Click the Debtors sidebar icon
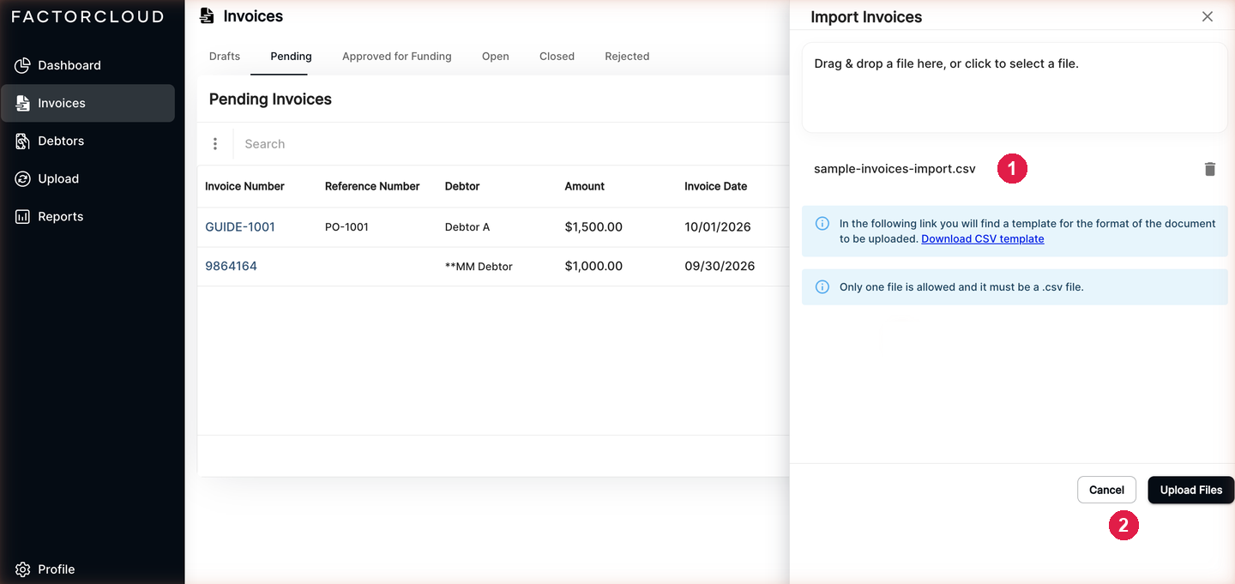Viewport: 1235px width, 584px height. (x=23, y=141)
